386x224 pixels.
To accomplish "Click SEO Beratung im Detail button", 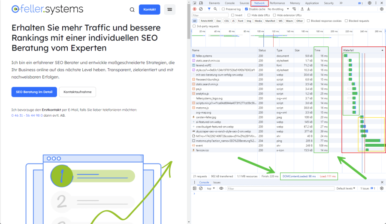I will point(34,92).
